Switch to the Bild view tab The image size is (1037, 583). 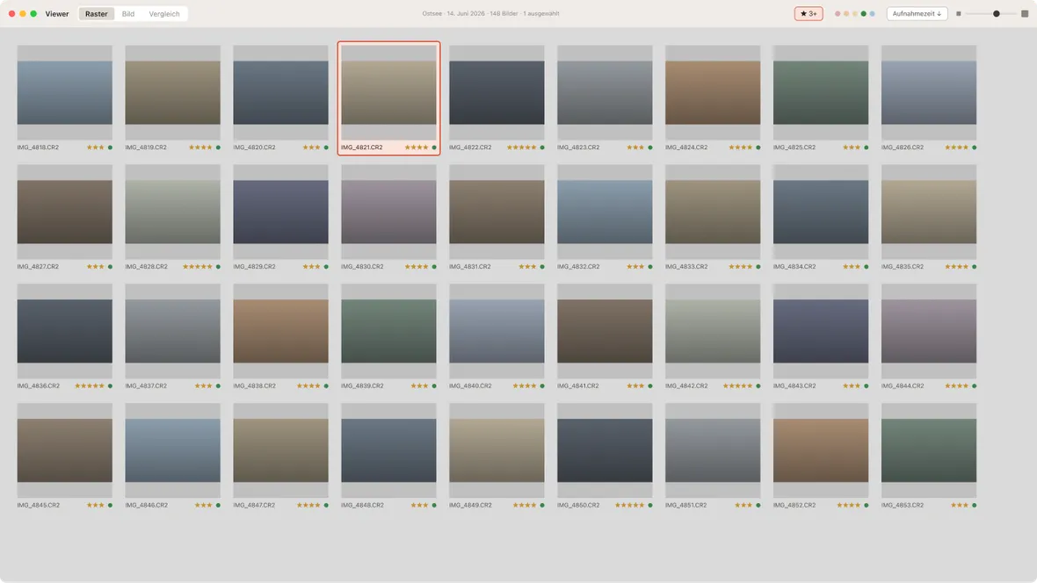128,14
